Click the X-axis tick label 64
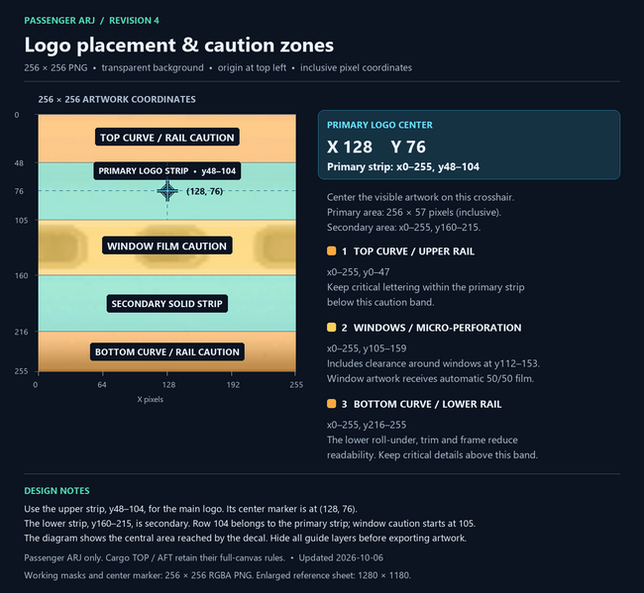644x593 pixels. pyautogui.click(x=102, y=385)
